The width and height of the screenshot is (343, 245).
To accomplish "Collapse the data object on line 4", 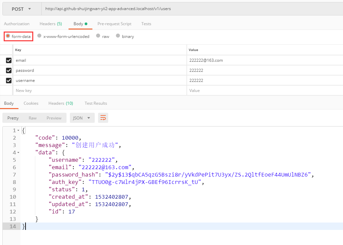I will [18, 153].
